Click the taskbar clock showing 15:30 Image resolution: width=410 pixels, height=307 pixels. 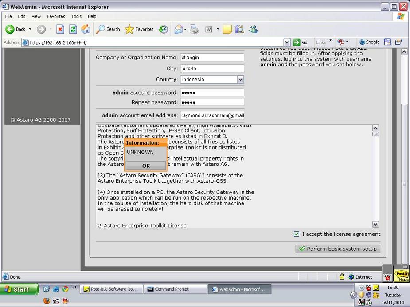[393, 288]
